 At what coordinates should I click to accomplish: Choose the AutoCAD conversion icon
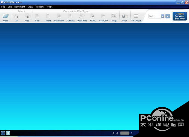pyautogui.click(x=103, y=16)
